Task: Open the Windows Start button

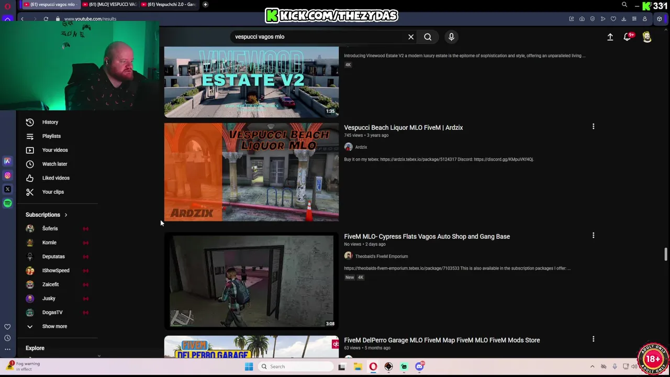Action: (x=249, y=367)
